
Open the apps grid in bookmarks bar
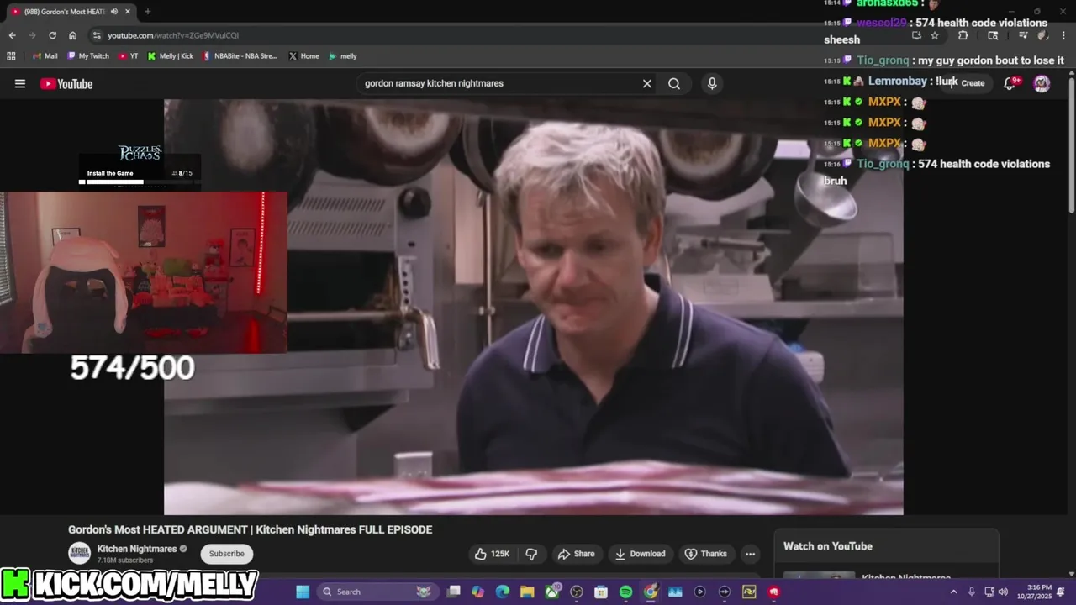point(11,56)
